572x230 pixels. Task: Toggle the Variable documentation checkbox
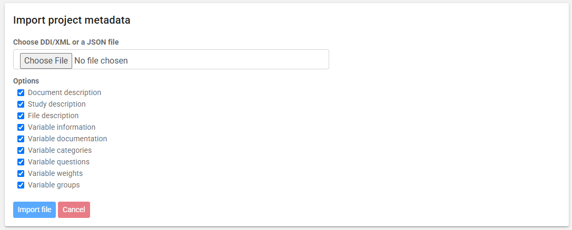[x=21, y=139]
